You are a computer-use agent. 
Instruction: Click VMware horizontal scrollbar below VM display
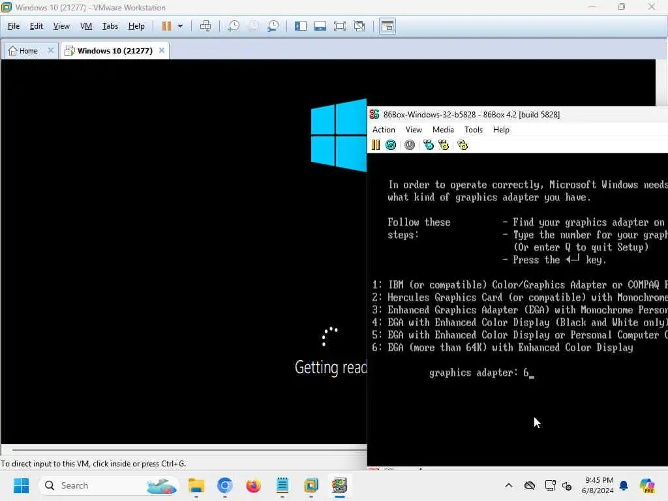click(189, 449)
